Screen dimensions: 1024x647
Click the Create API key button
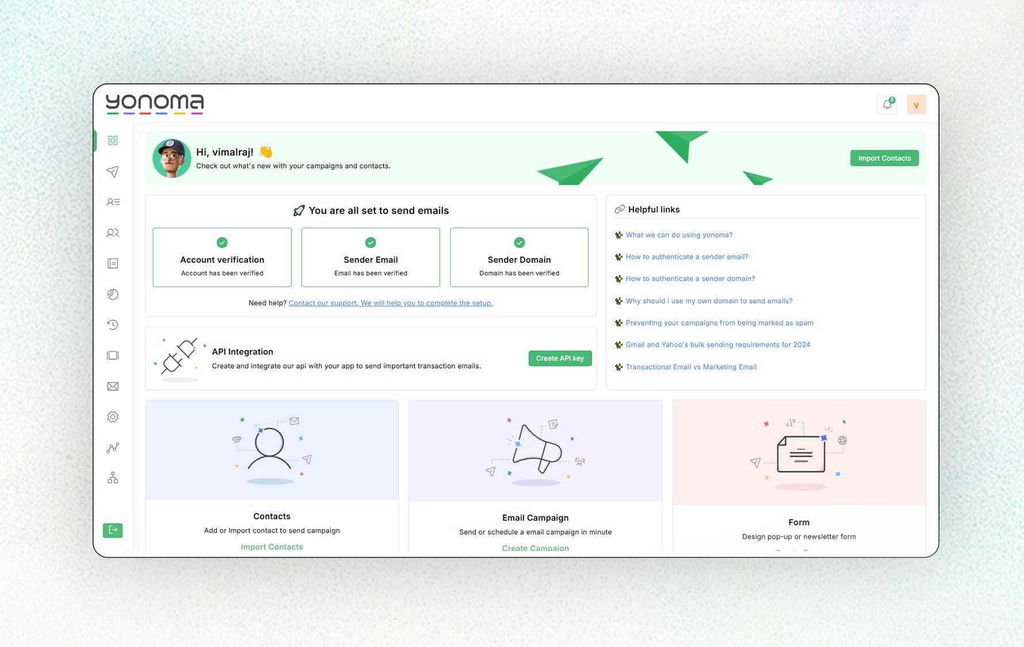560,358
